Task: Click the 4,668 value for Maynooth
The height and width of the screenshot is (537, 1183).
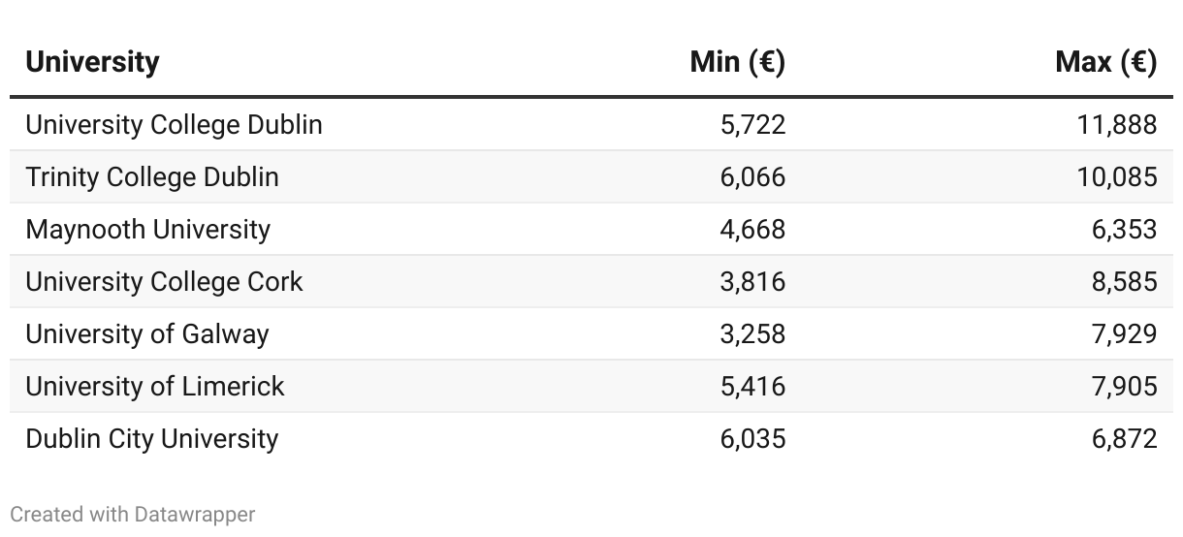Action: 753,230
